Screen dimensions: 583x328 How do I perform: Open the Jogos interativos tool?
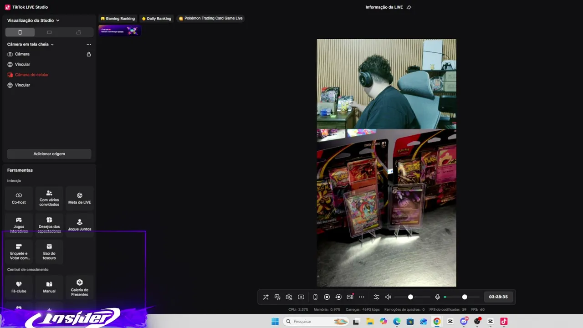point(19,225)
